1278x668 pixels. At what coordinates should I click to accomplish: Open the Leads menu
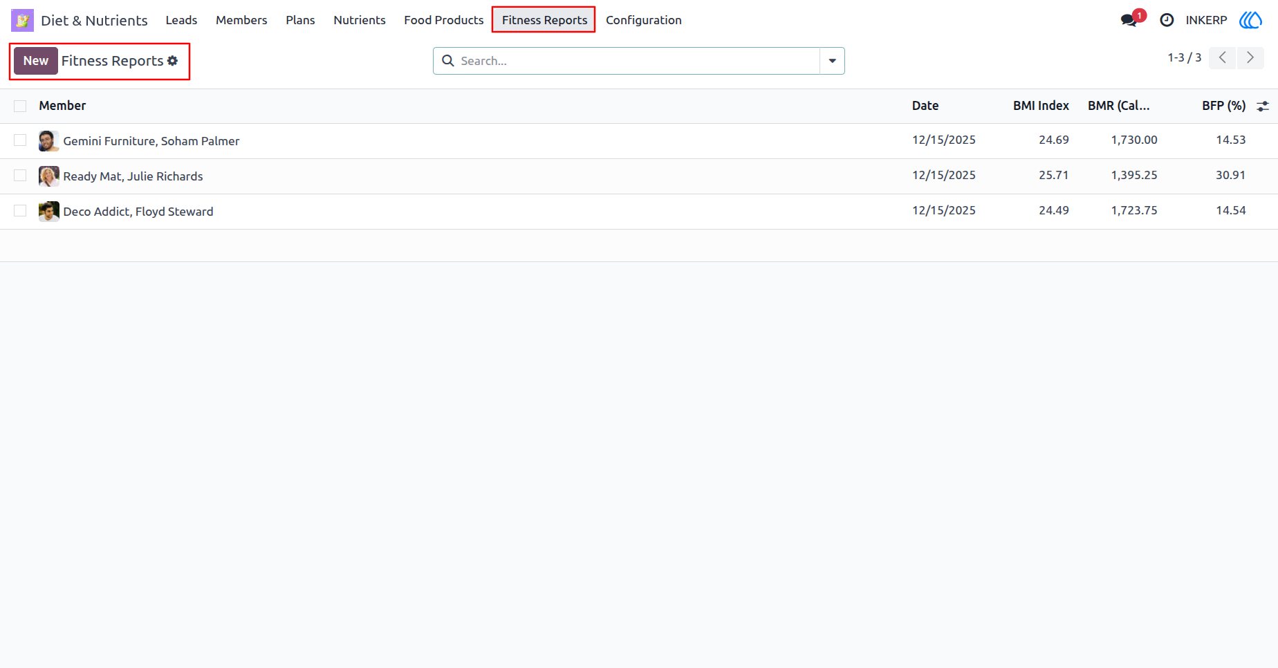[x=181, y=20]
